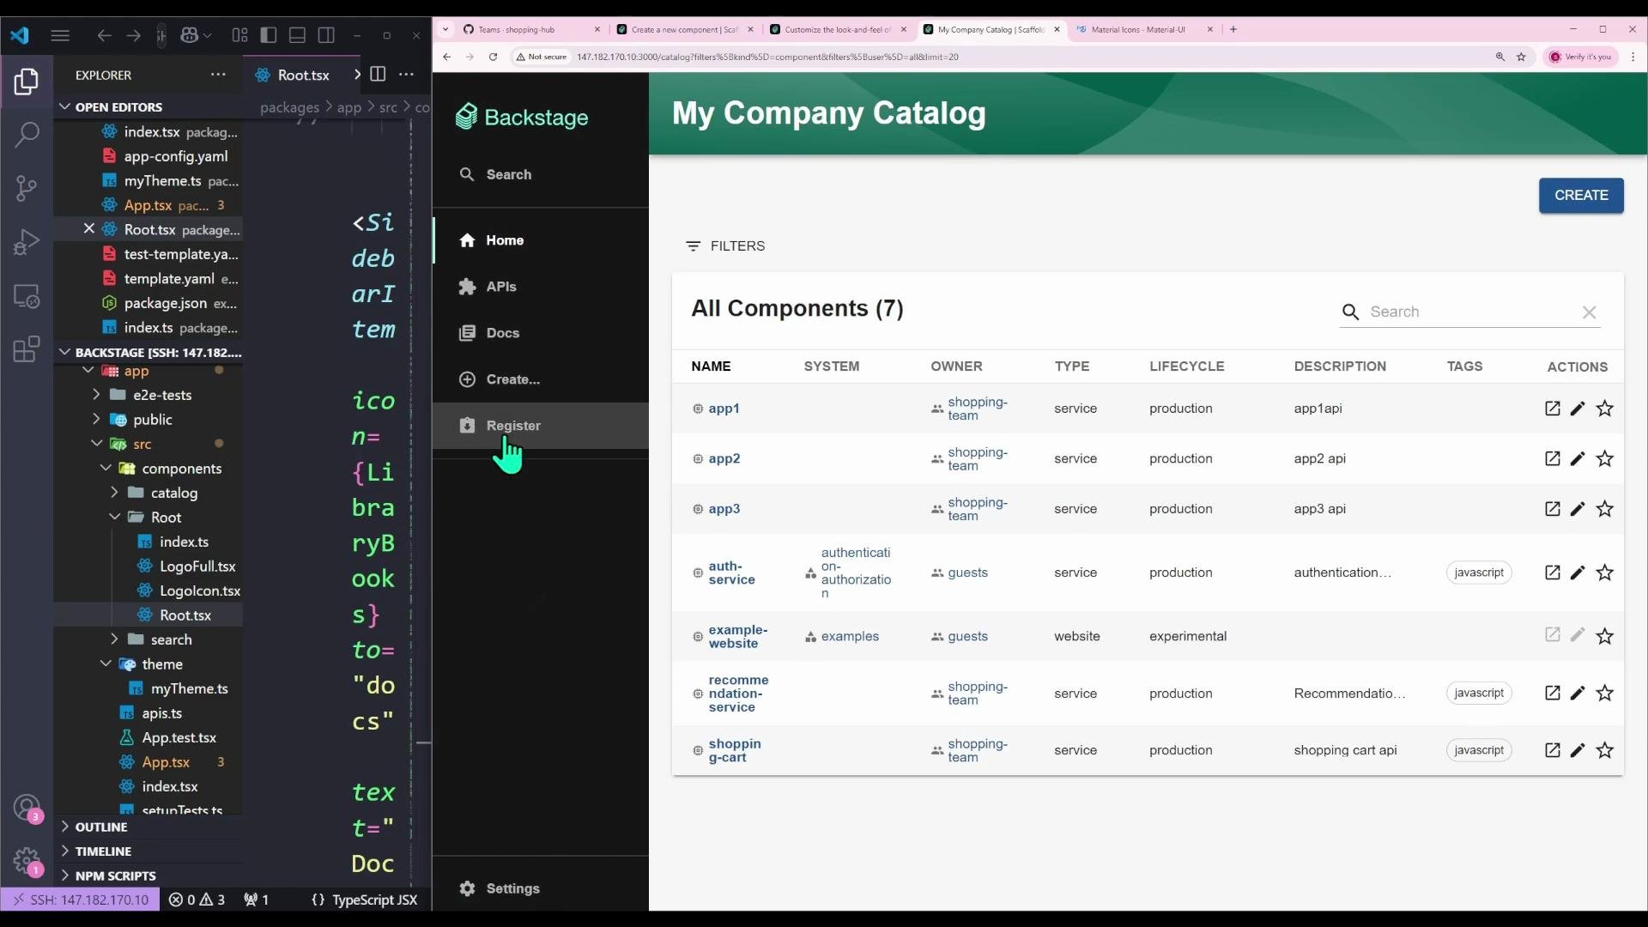This screenshot has height=927, width=1648.
Task: Open editor More Actions ellipsis
Action: [406, 75]
